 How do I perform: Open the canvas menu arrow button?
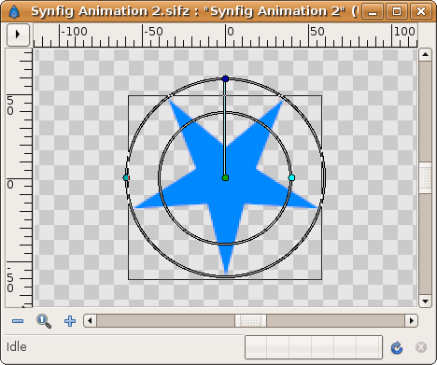tap(18, 35)
